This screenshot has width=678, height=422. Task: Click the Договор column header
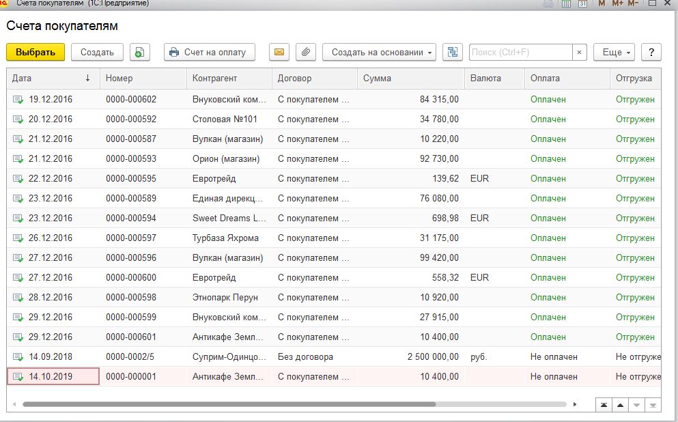(x=315, y=79)
